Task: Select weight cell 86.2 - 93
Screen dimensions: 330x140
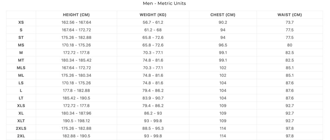Action: coord(153,113)
